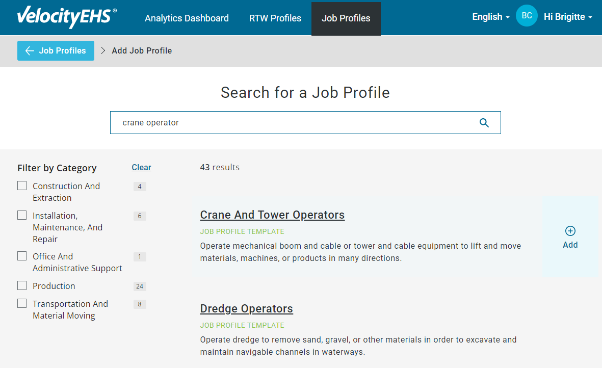Screen dimensions: 602x368
Task: Click the crane operator search field
Action: pyautogui.click(x=305, y=123)
